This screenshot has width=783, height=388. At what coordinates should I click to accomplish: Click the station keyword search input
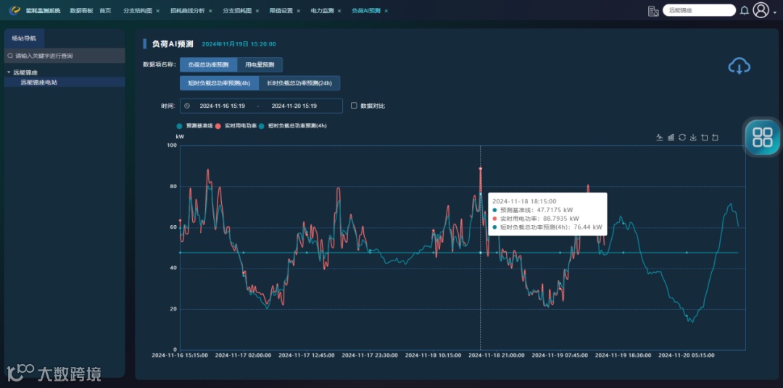click(65, 56)
